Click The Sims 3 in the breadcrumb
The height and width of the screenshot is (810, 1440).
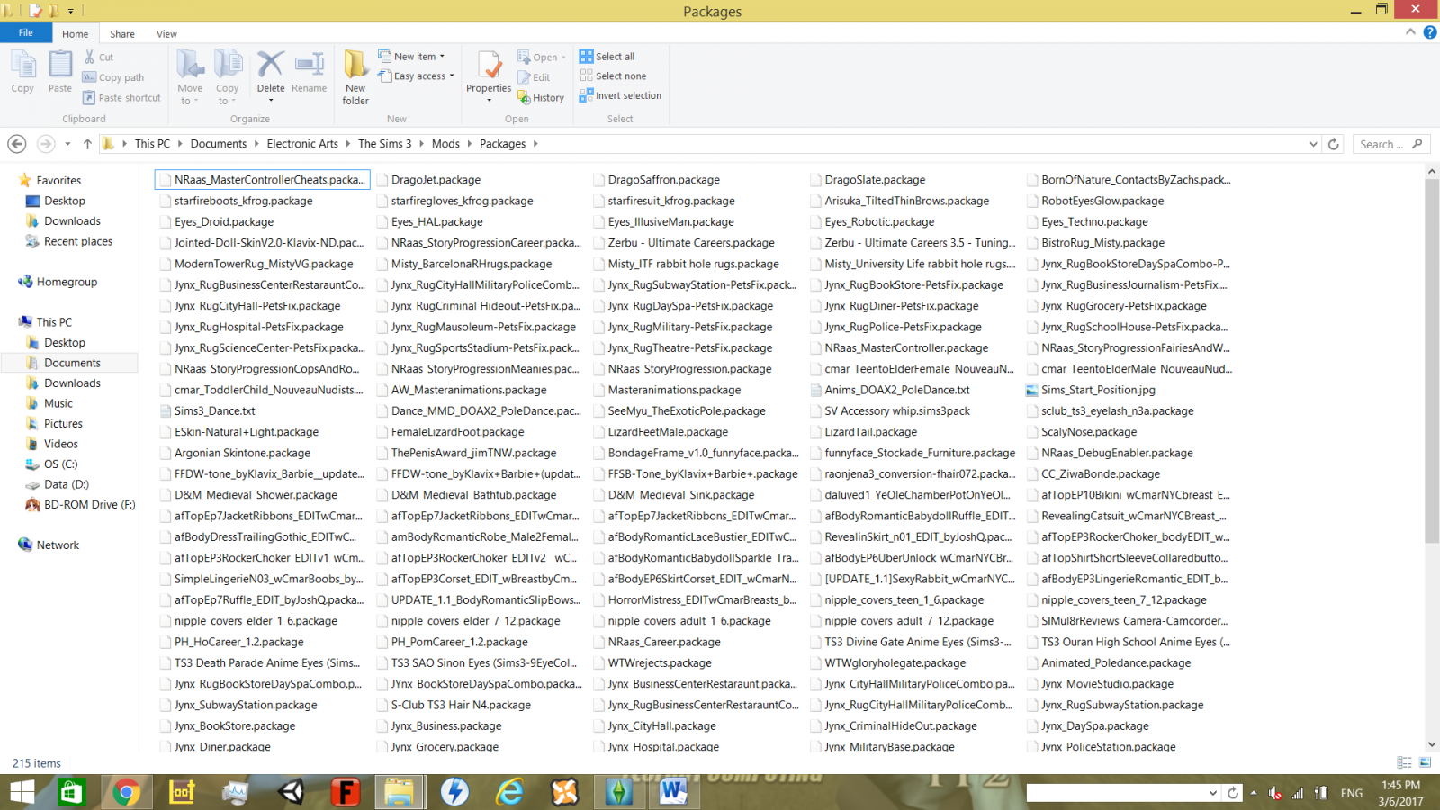point(385,144)
